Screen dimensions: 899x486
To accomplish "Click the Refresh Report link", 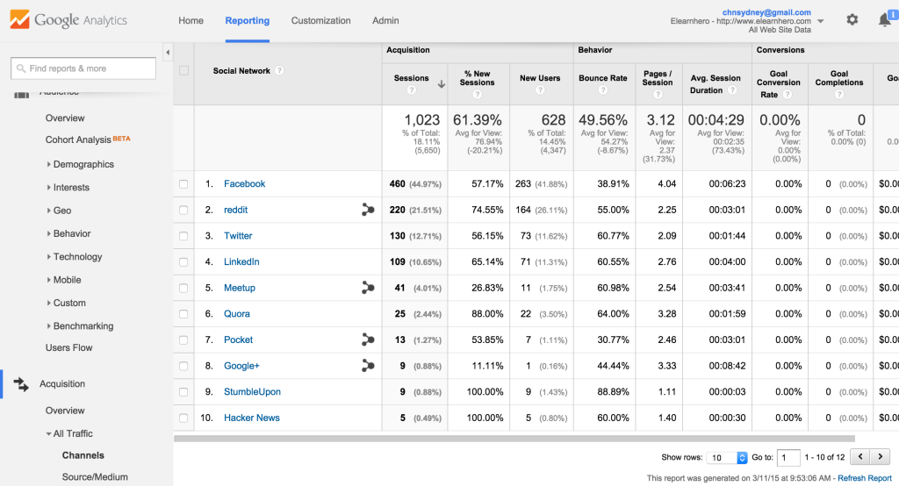I will pos(865,478).
